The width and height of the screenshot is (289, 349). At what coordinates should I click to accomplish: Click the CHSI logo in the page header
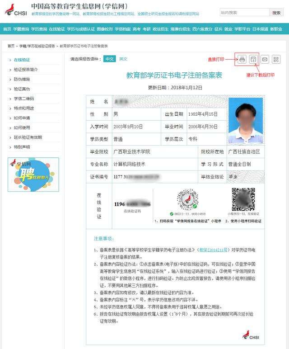(x=16, y=10)
